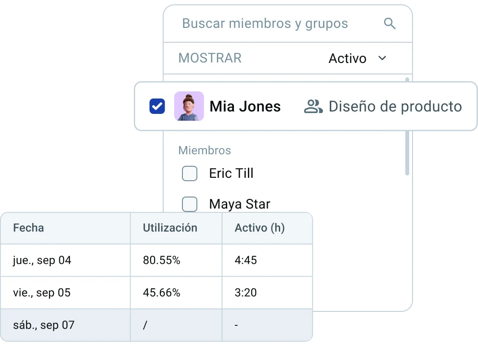478x346 pixels.
Task: Check the Maya Star checkbox
Action: click(190, 204)
